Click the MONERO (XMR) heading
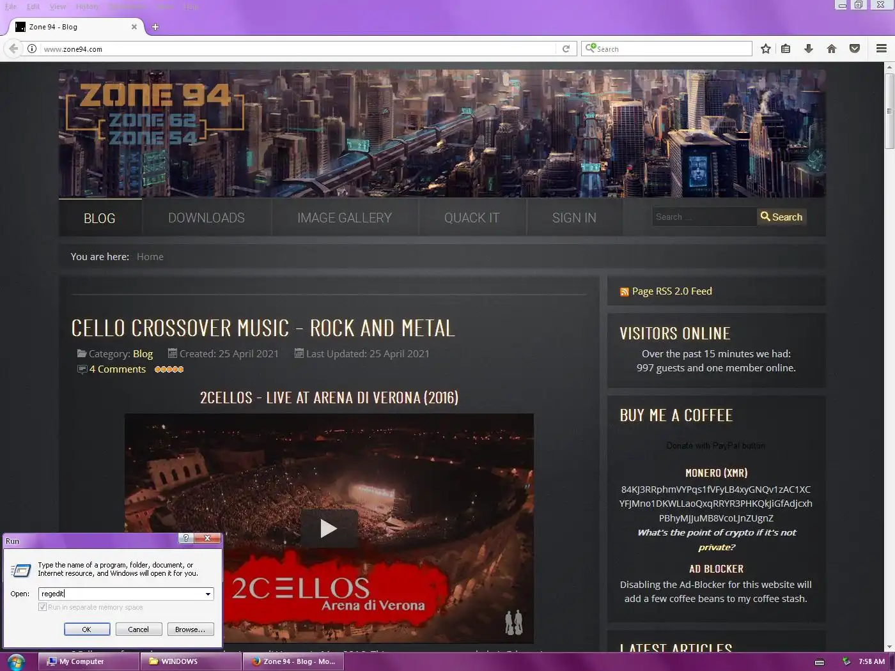 pyautogui.click(x=716, y=473)
